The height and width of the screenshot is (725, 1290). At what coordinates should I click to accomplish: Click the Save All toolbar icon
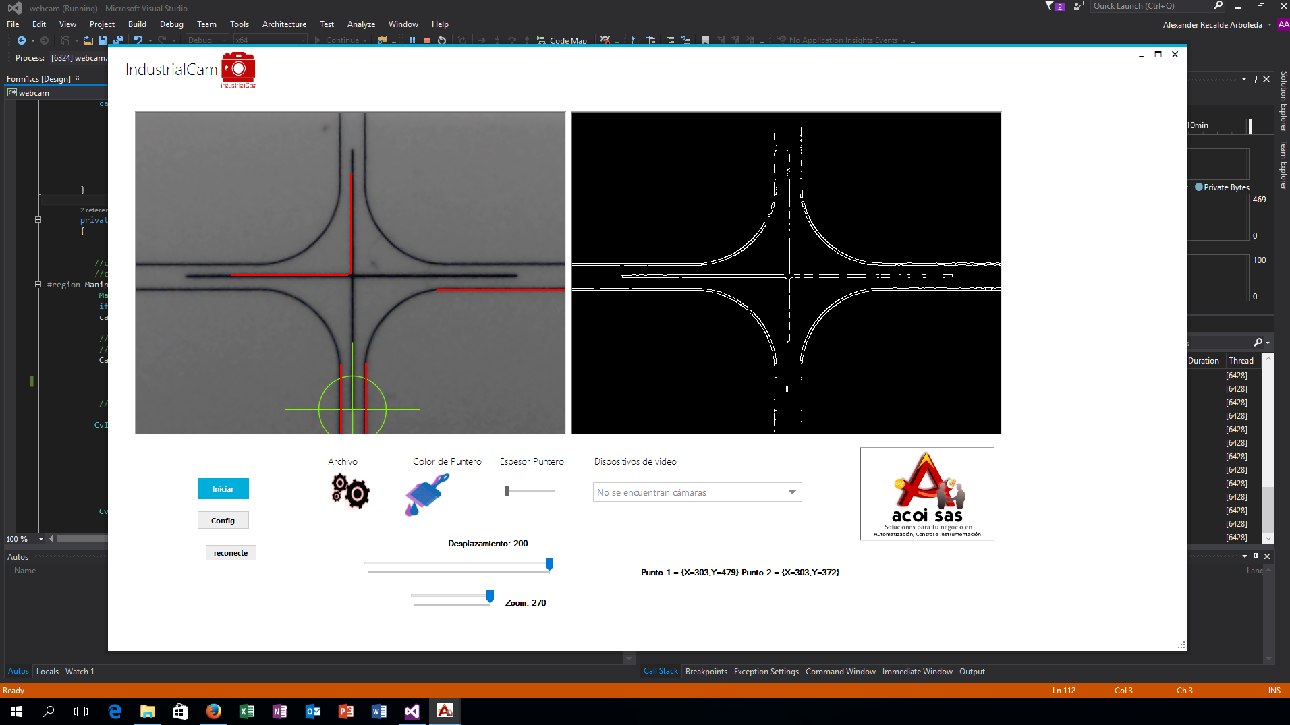coord(118,40)
